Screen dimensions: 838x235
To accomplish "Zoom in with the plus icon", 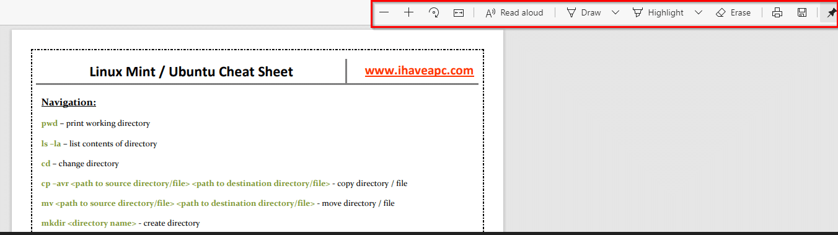I will [x=409, y=12].
